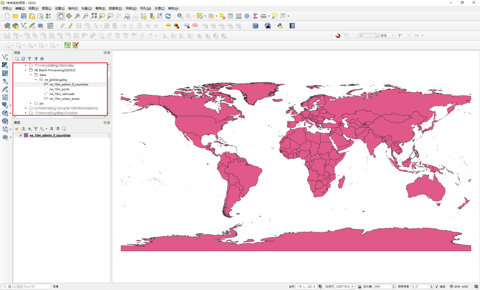This screenshot has height=290, width=480.
Task: Open the Attribute Table icon
Action: click(x=230, y=16)
